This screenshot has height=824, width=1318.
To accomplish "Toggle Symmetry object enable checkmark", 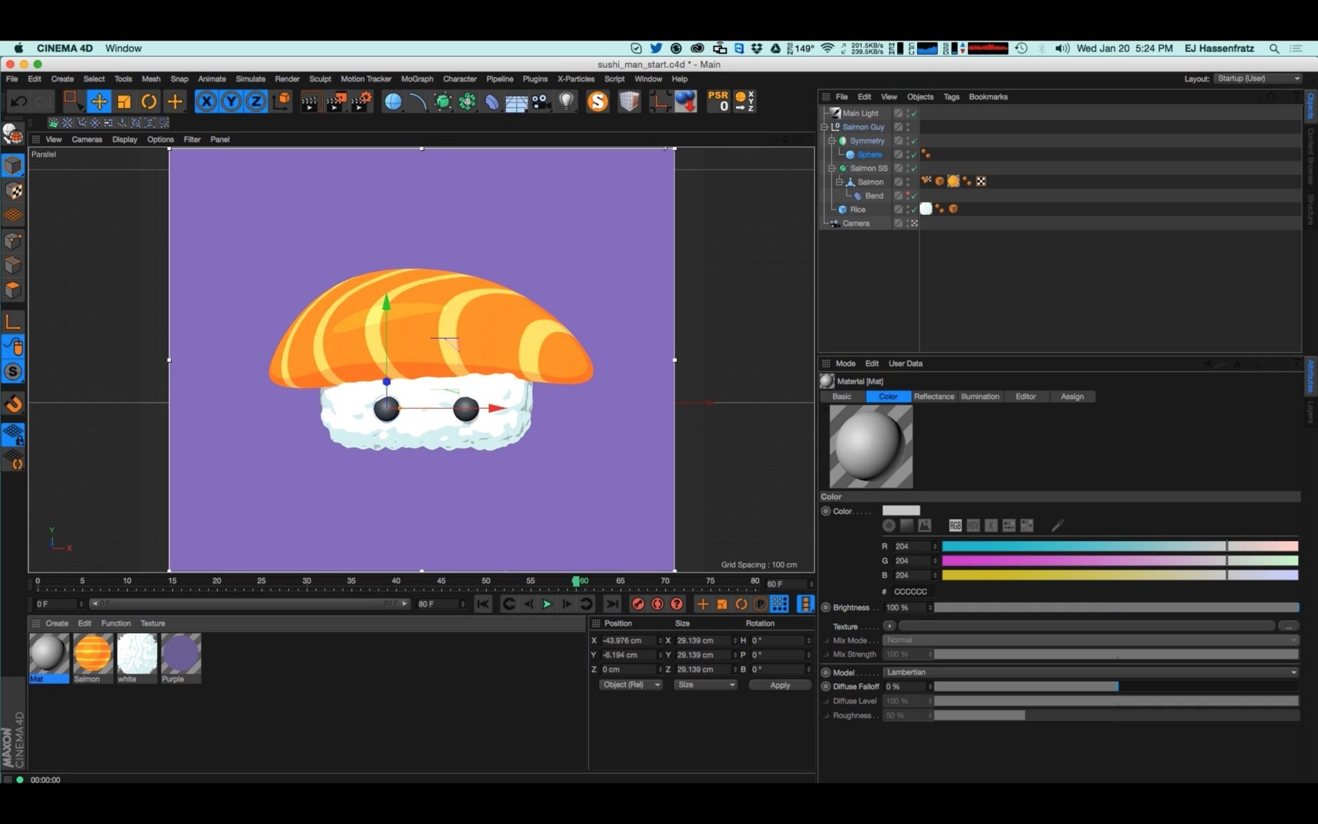I will (x=914, y=141).
